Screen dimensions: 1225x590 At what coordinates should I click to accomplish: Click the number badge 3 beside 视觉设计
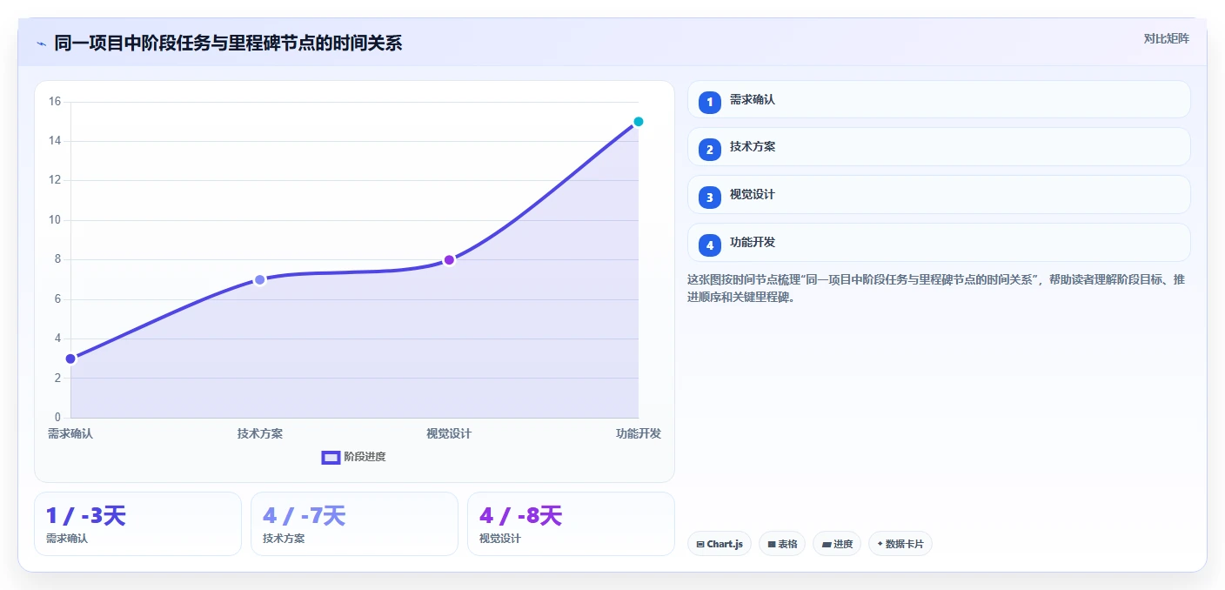tap(710, 198)
